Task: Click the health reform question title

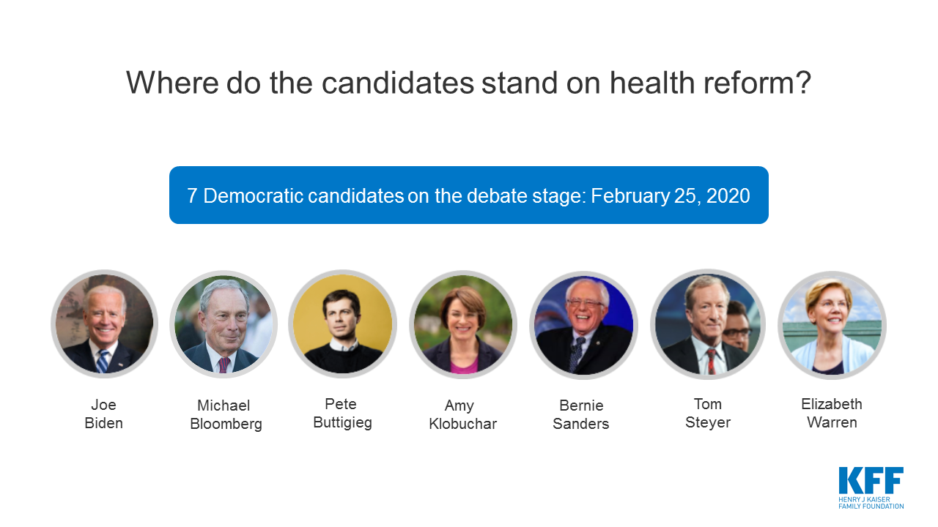Action: (x=469, y=83)
